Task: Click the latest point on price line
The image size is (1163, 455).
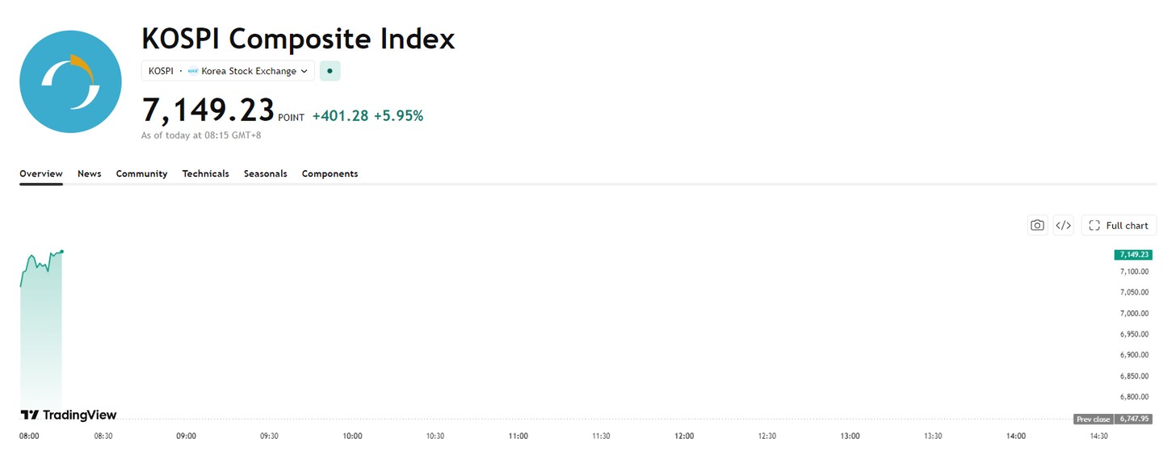Action: (61, 251)
